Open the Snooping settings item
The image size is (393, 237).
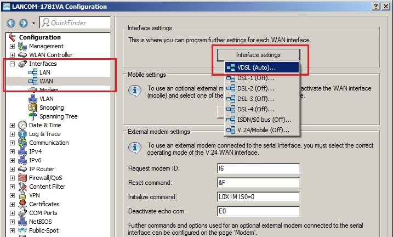point(51,108)
